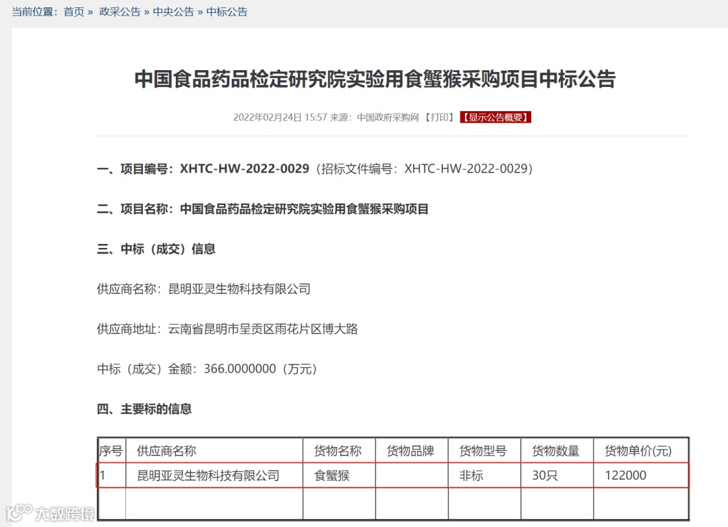Screen dimensions: 728x527
Task: Click the 30只 quantity cell
Action: (x=557, y=476)
